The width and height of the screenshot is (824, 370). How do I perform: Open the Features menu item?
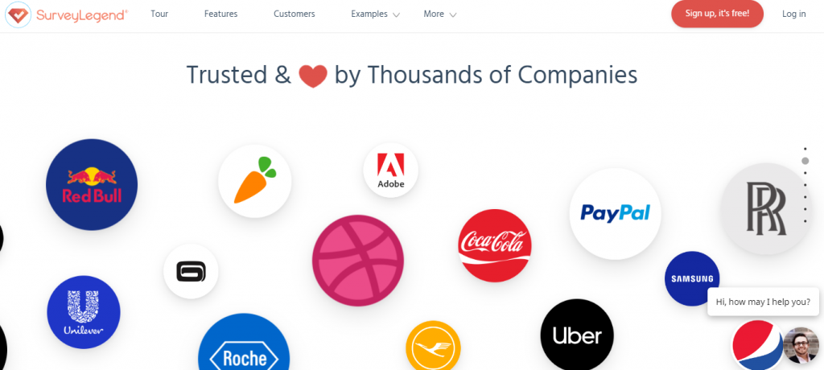pyautogui.click(x=220, y=14)
